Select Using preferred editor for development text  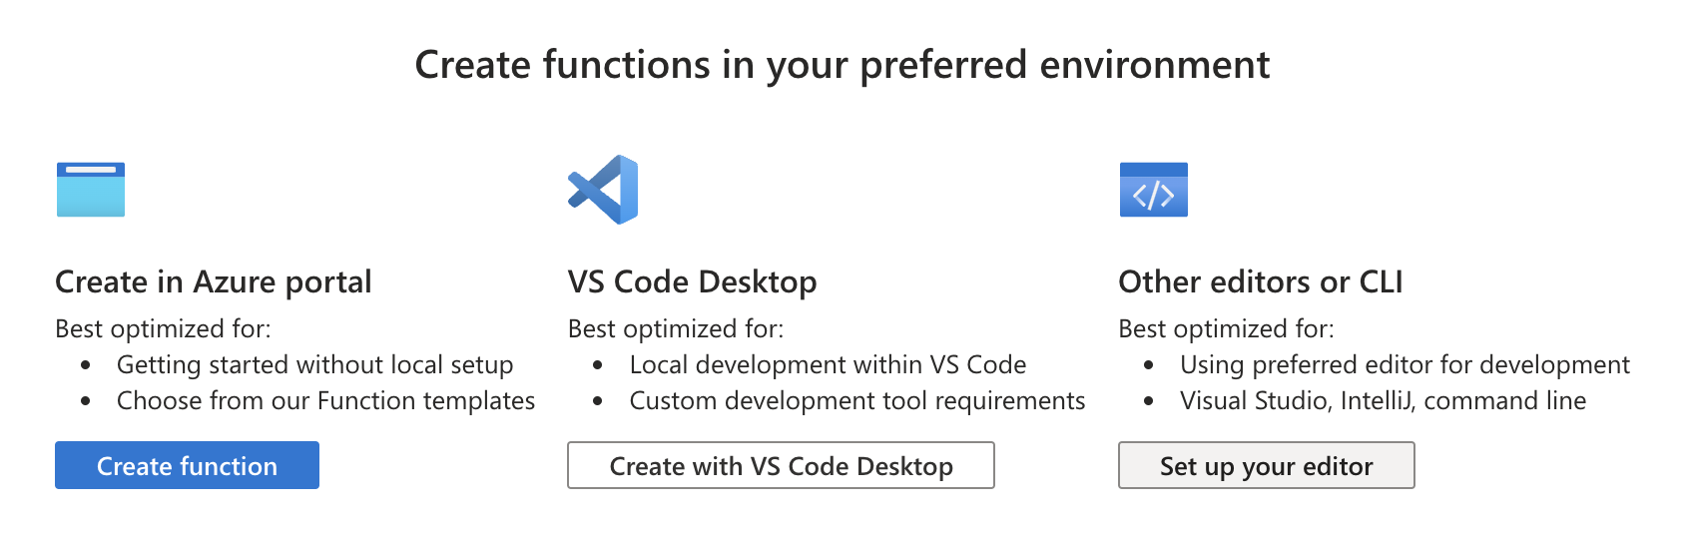coord(1405,365)
